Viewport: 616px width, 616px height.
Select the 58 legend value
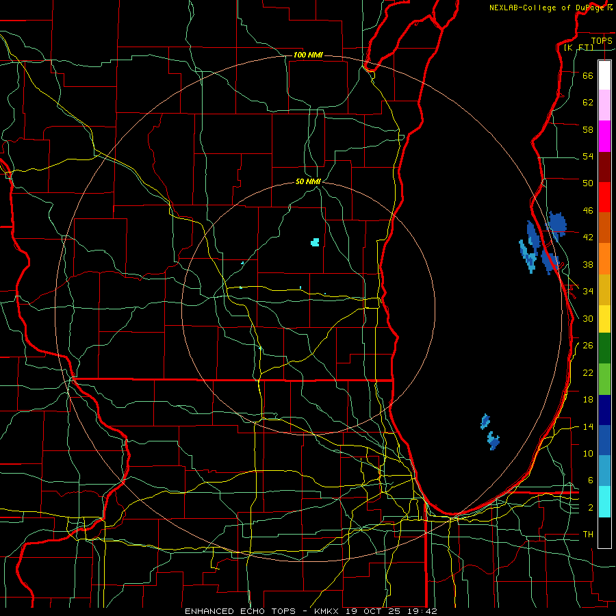(x=588, y=129)
